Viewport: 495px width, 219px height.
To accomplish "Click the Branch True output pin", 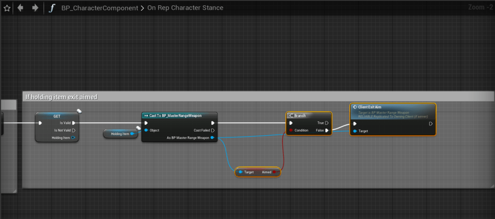I will coord(327,123).
